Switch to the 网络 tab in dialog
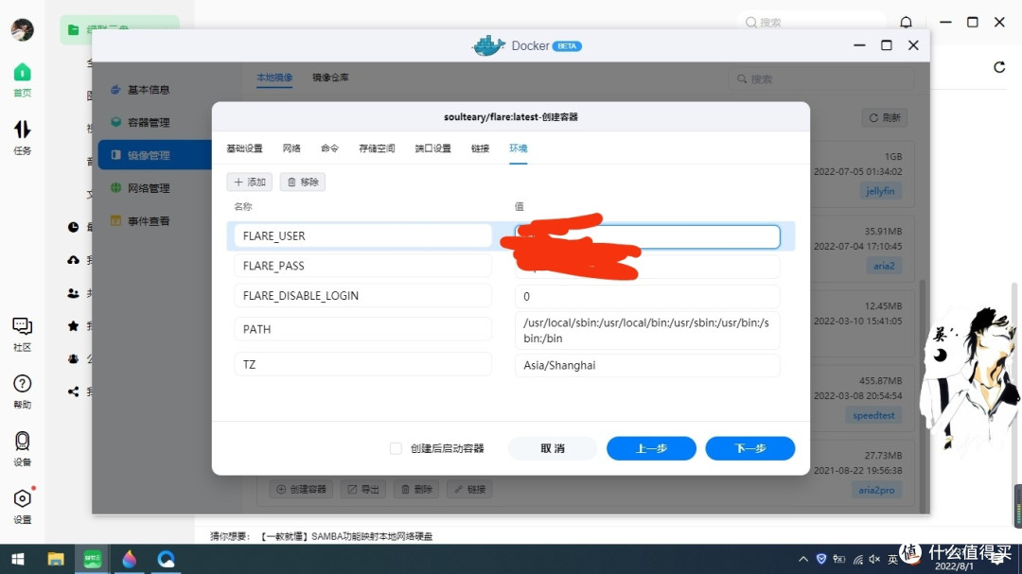The image size is (1022, 574). click(x=291, y=148)
